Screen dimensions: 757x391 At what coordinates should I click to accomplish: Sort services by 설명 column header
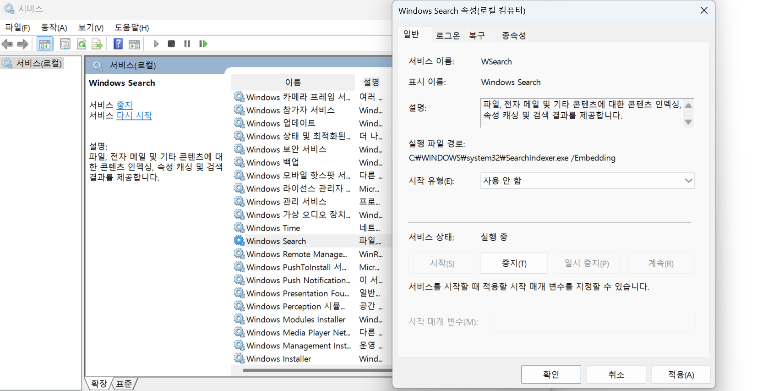pos(371,82)
